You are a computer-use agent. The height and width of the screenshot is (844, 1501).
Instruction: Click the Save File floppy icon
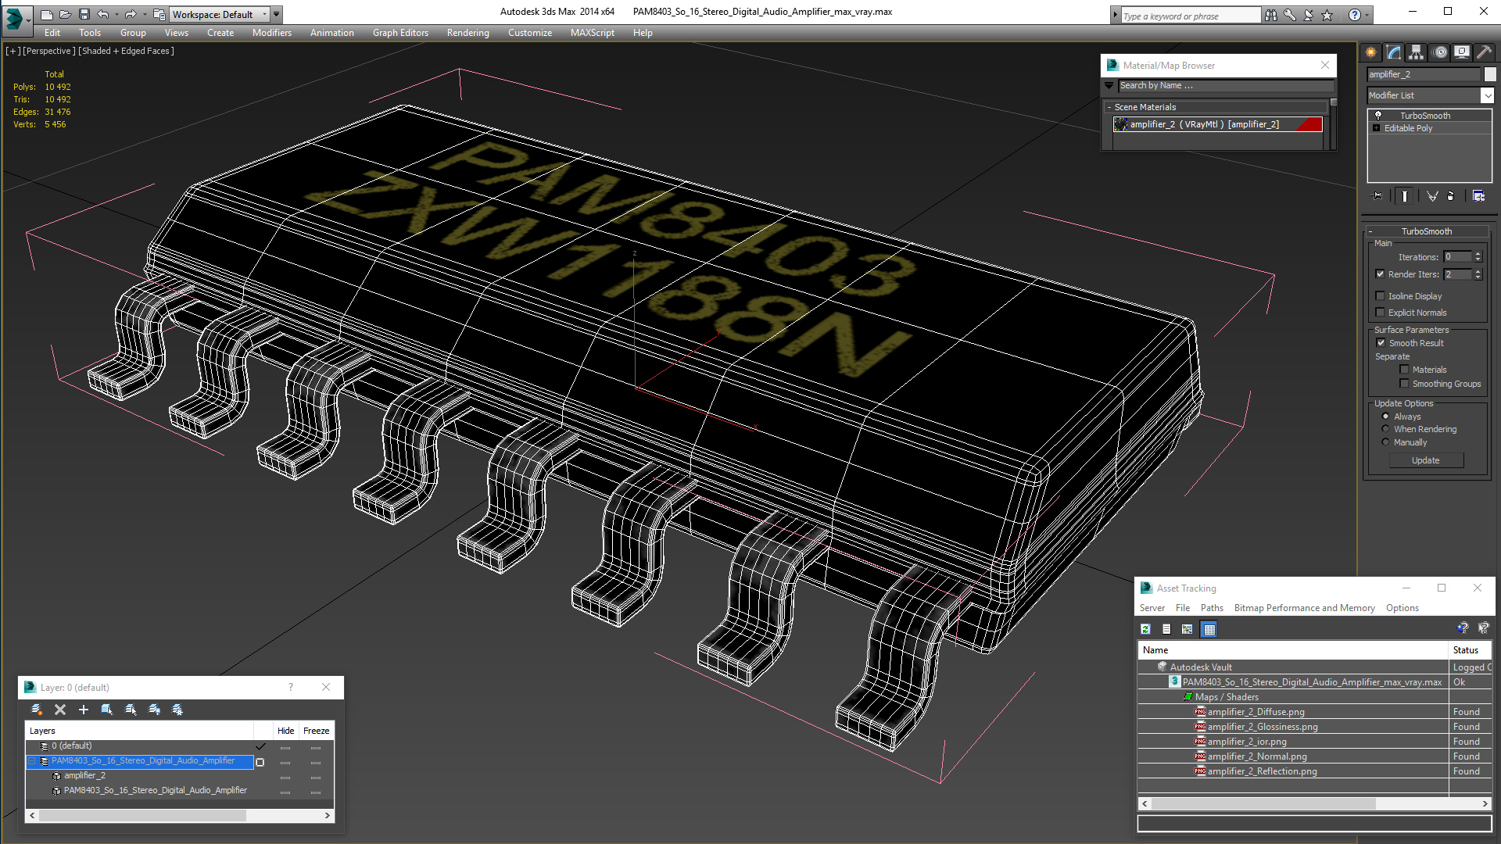tap(84, 14)
